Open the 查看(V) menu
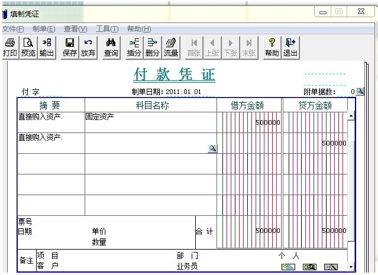The width and height of the screenshot is (378, 275). (x=75, y=29)
